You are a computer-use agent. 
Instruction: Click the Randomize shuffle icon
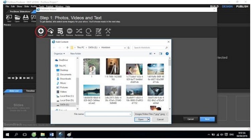click(79, 31)
